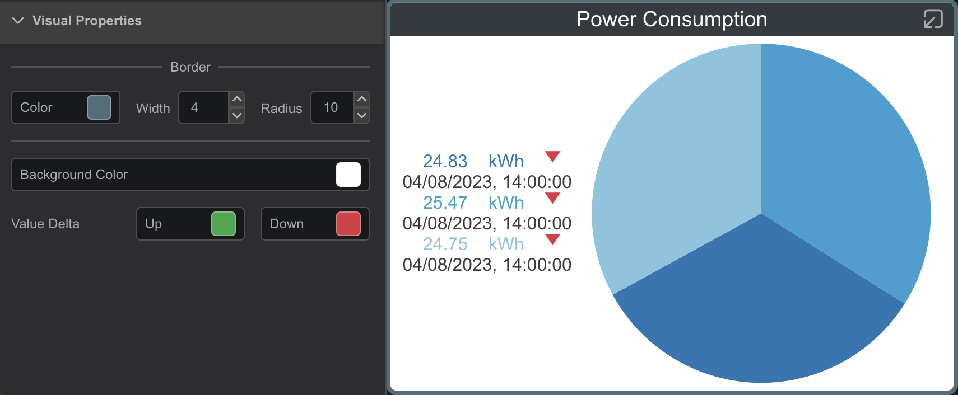The width and height of the screenshot is (958, 395).
Task: Click the 24.83 value
Action: pyautogui.click(x=445, y=161)
